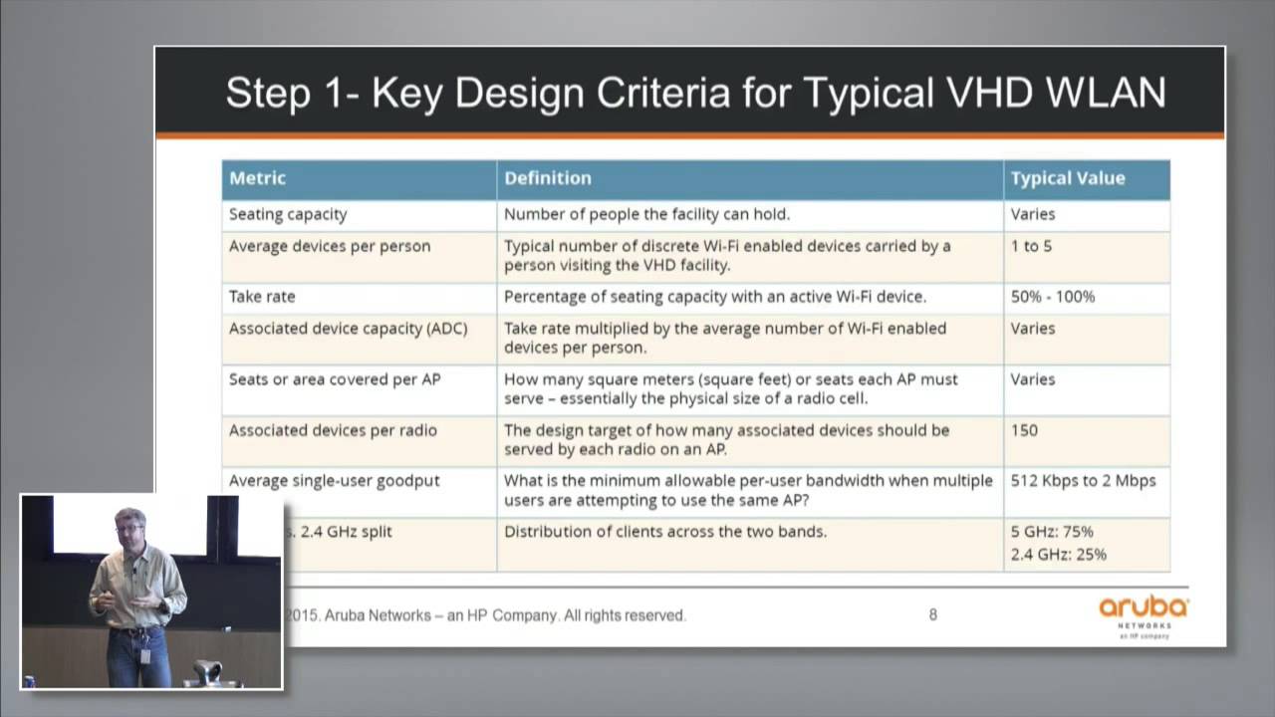Viewport: 1275px width, 717px height.
Task: Click the '50% - 100%' value
Action: pos(1052,297)
